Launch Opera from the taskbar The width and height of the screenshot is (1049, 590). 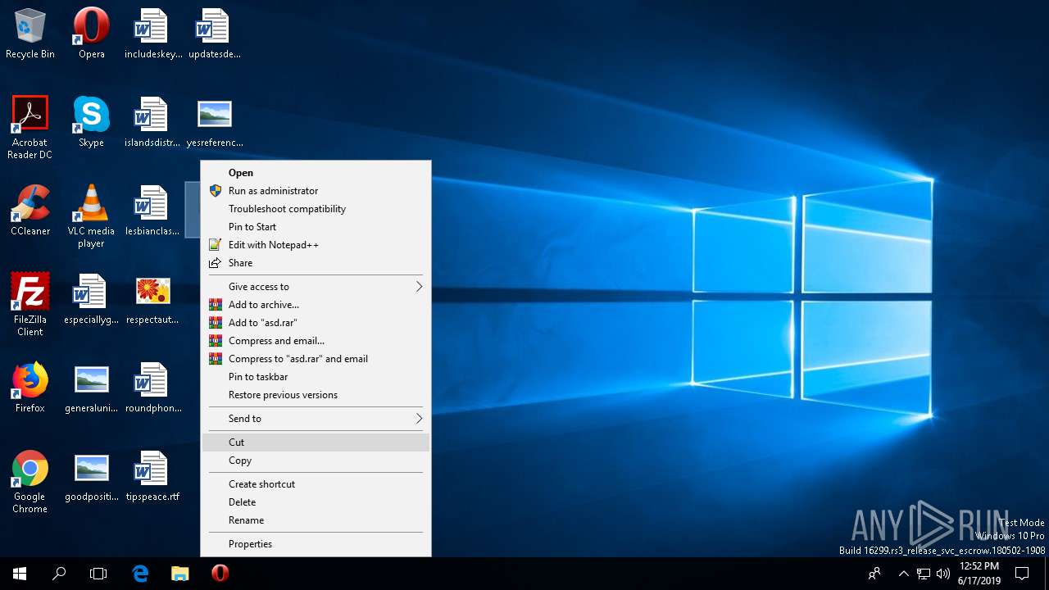[220, 574]
